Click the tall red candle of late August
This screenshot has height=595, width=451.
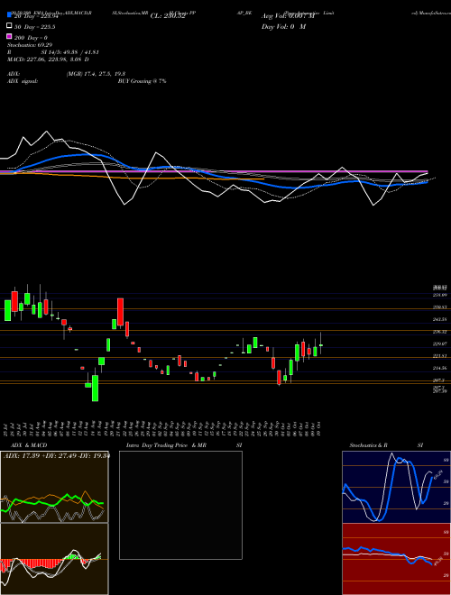120,312
